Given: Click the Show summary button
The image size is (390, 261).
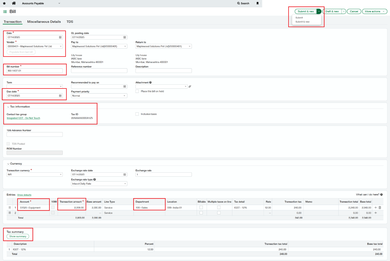Looking at the screenshot, I should click(18, 236).
